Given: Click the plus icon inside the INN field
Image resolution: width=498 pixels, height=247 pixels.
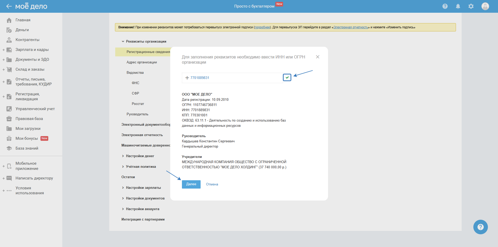Looking at the screenshot, I should (187, 78).
